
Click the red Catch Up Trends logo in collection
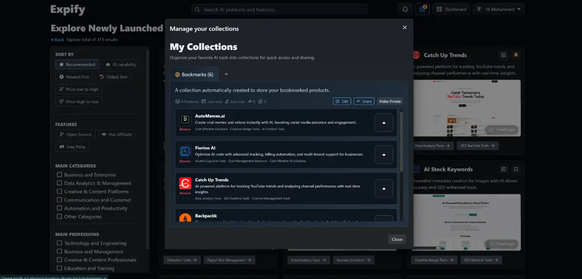click(185, 183)
